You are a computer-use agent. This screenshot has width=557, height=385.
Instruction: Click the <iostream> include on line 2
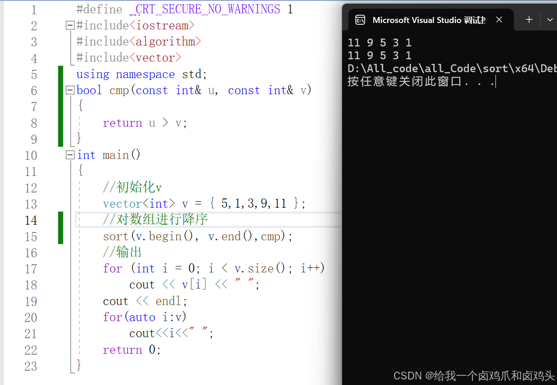[x=162, y=25]
